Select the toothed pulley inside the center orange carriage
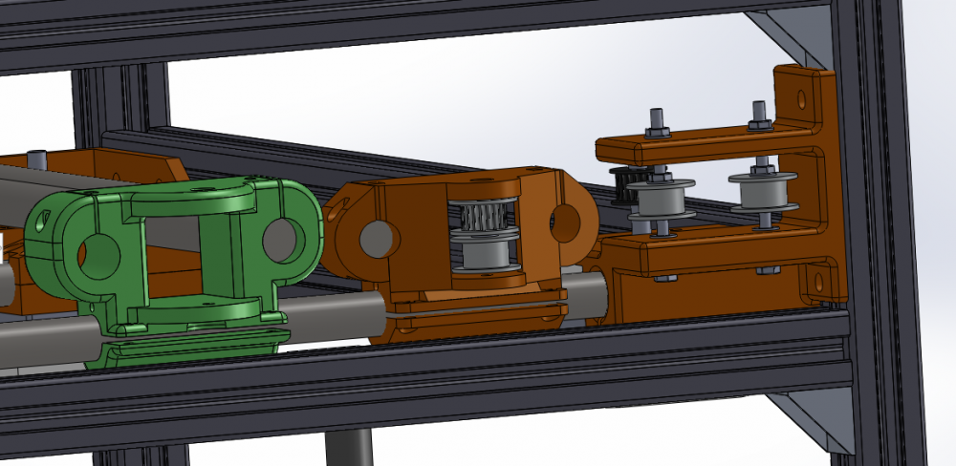Screen dimensions: 956x466 [x=486, y=216]
